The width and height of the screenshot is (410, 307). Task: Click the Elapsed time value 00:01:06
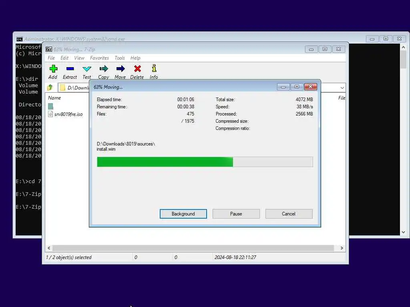(186, 100)
